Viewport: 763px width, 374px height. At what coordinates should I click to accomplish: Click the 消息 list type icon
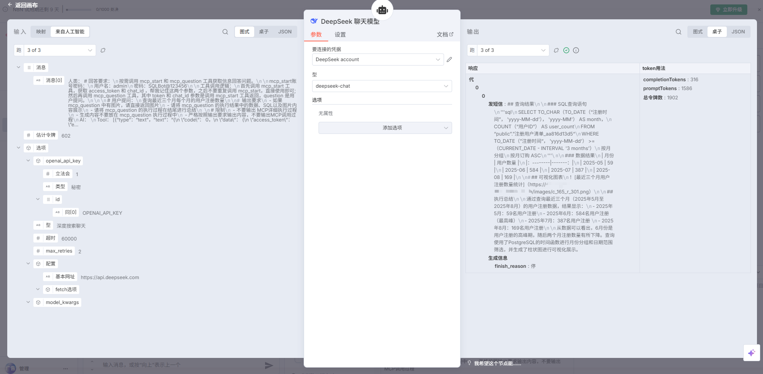29,68
